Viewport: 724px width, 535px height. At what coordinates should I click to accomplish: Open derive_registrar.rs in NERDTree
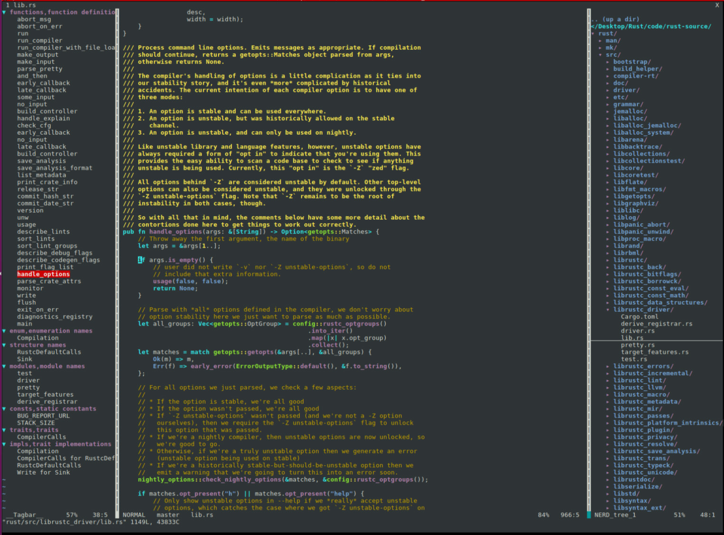(657, 324)
